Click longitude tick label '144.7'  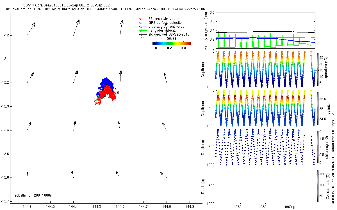point(143,207)
